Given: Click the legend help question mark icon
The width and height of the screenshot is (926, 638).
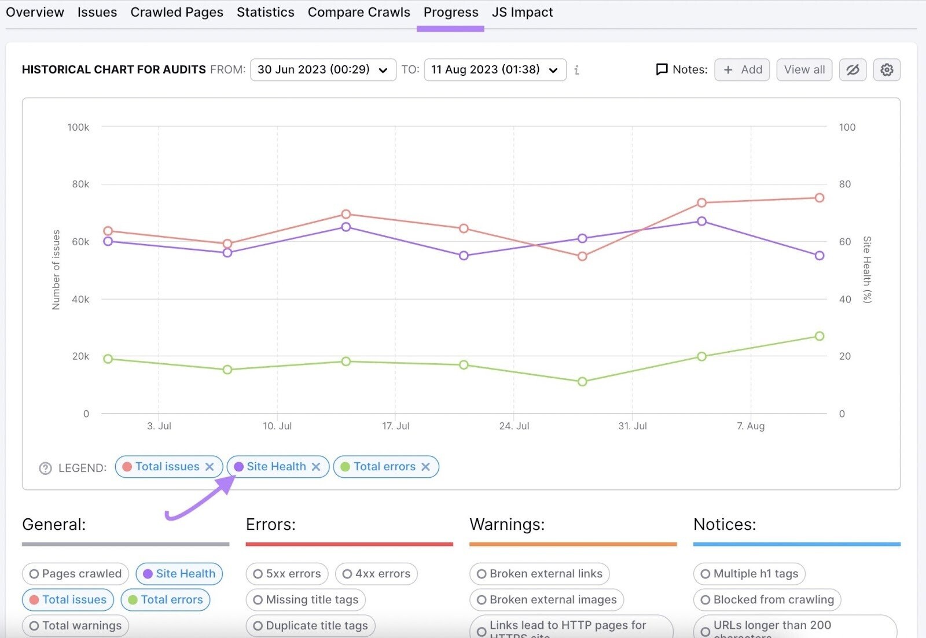Looking at the screenshot, I should (x=46, y=468).
